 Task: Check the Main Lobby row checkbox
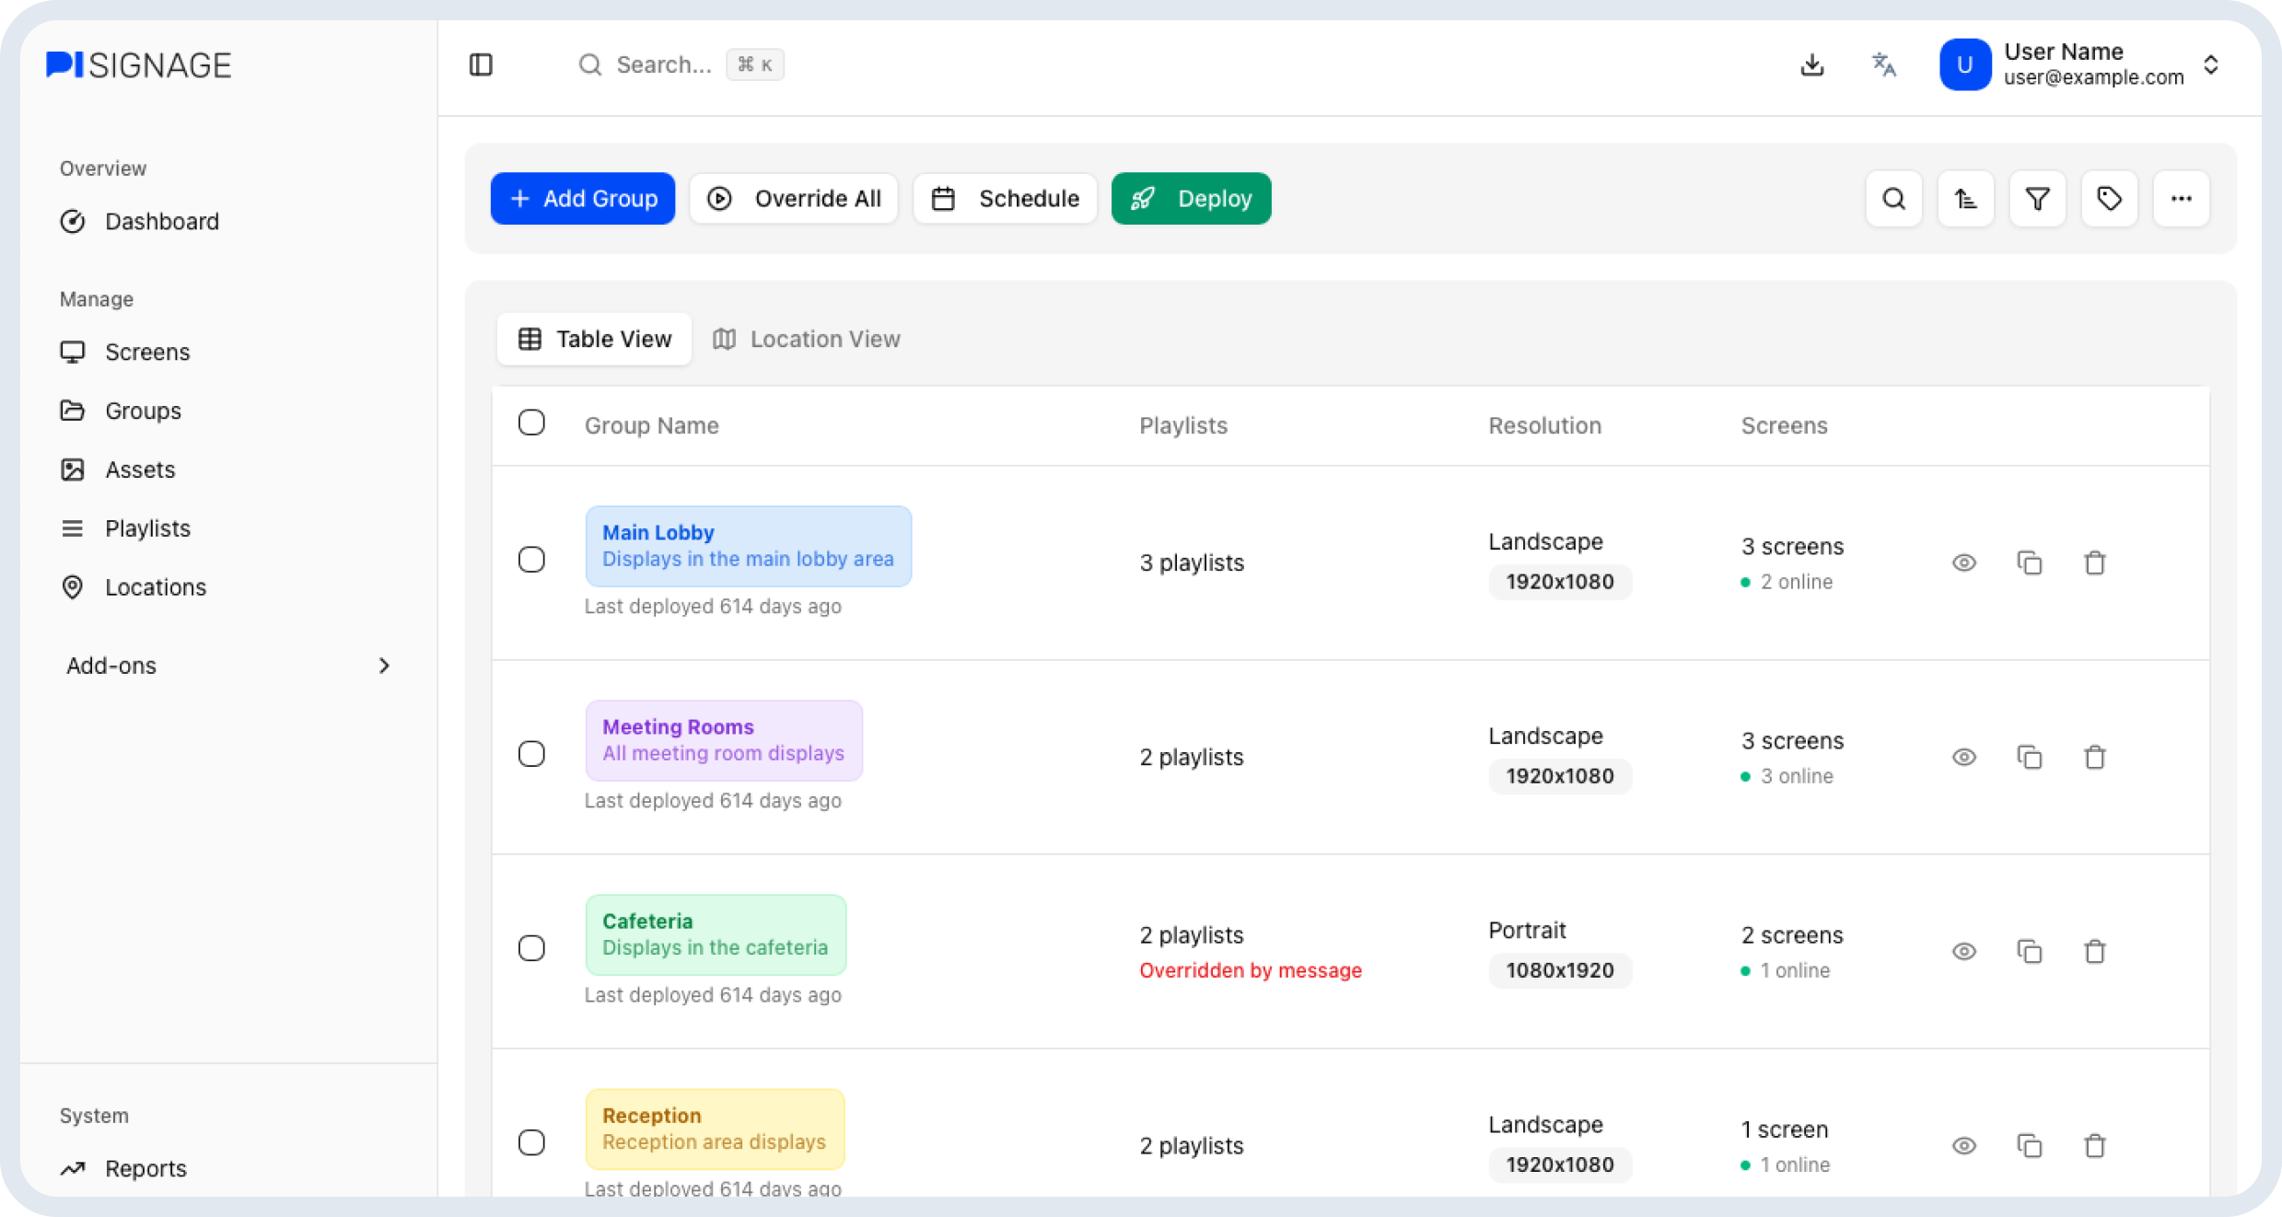tap(531, 559)
